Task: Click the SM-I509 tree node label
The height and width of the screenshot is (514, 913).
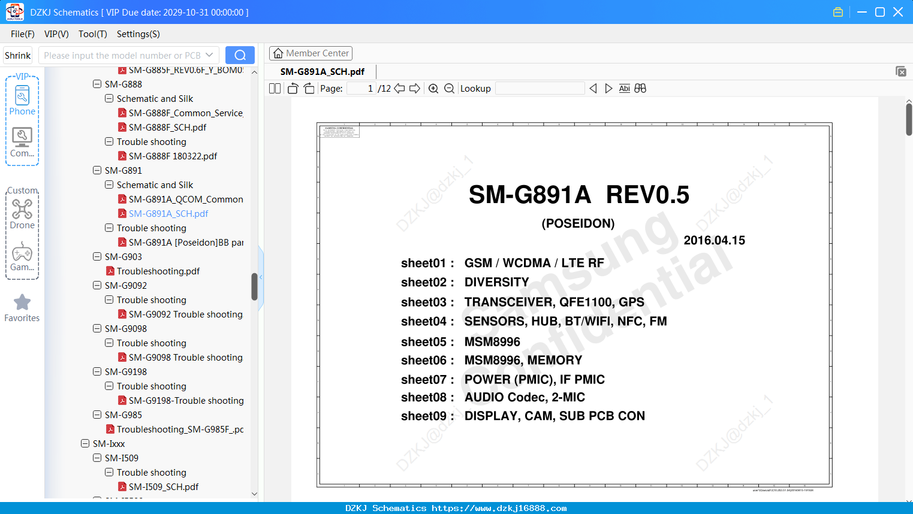Action: (122, 458)
